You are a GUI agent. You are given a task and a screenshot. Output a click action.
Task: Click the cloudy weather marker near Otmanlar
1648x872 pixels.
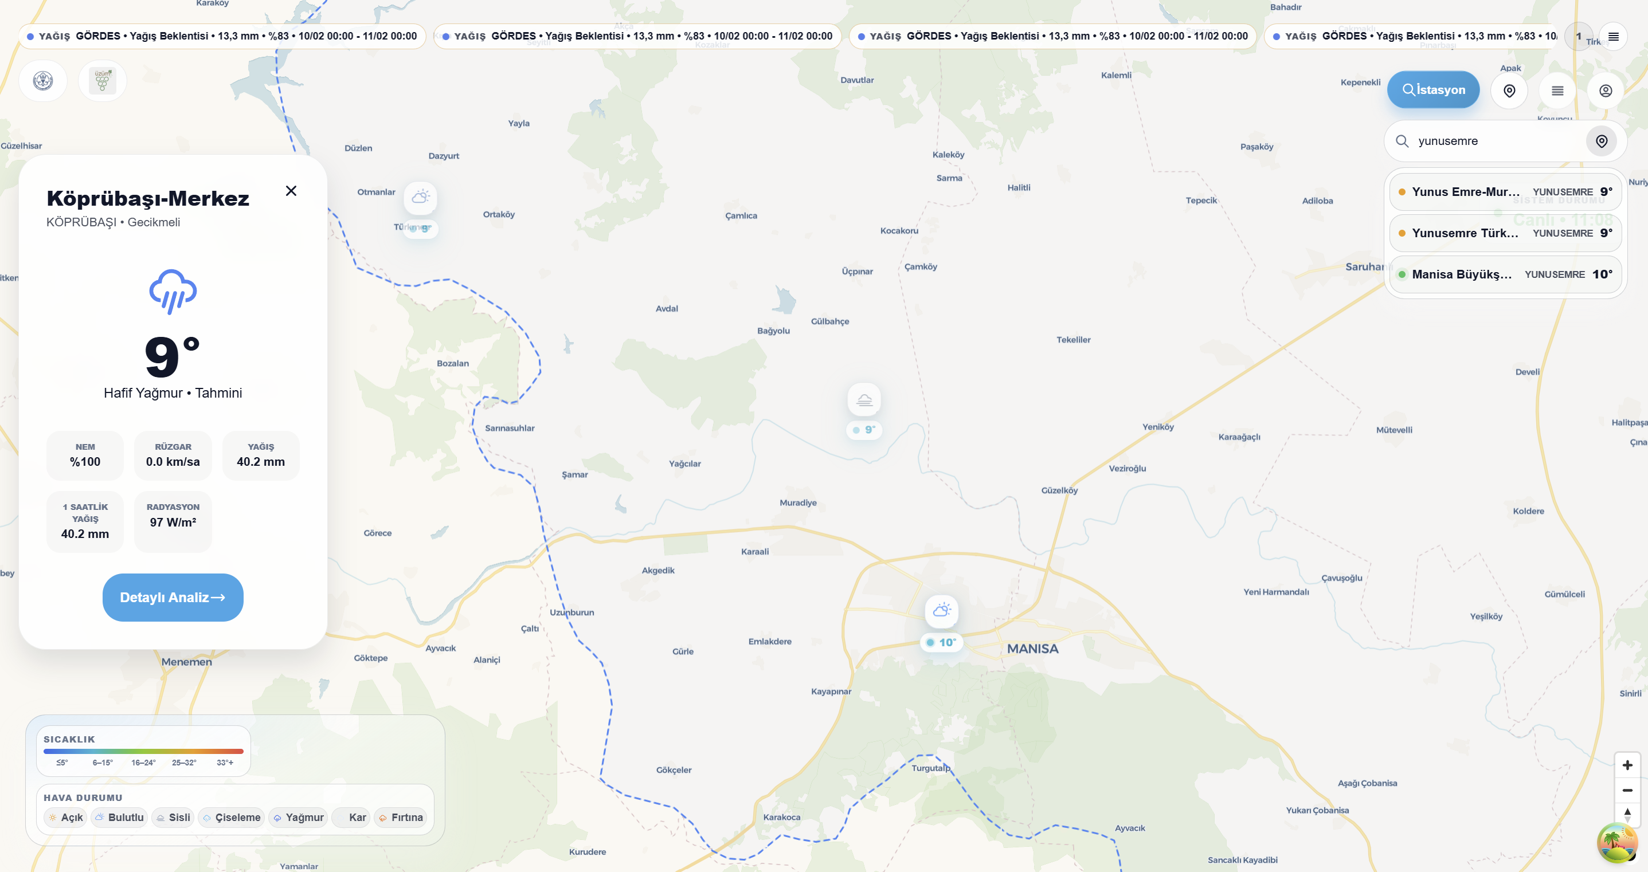[421, 197]
